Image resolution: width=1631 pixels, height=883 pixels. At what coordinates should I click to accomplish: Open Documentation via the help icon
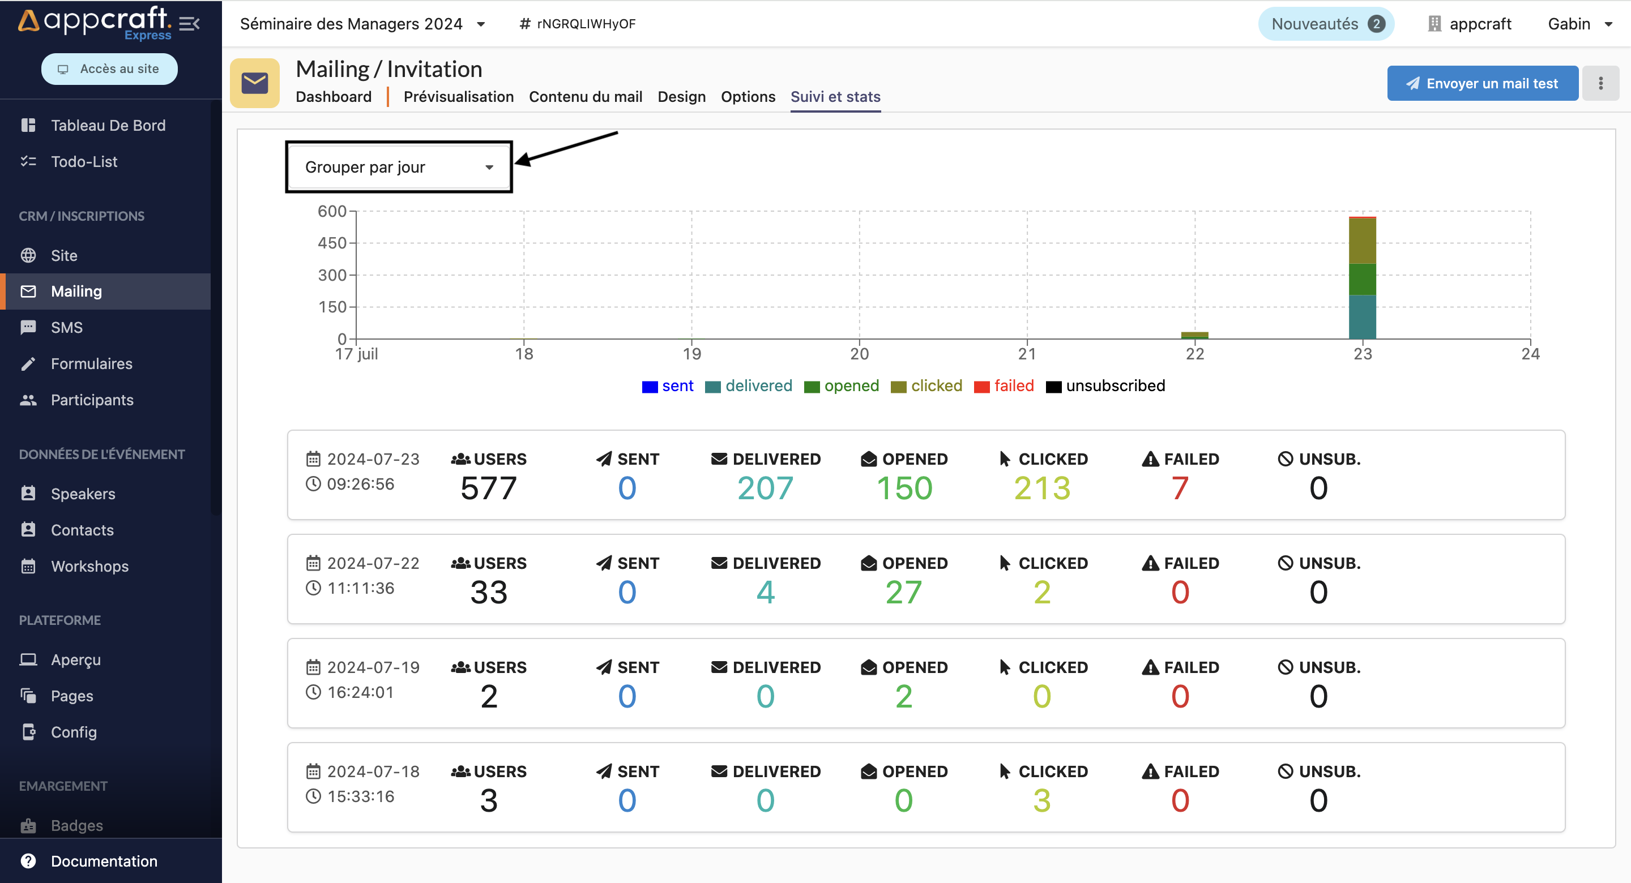(28, 861)
